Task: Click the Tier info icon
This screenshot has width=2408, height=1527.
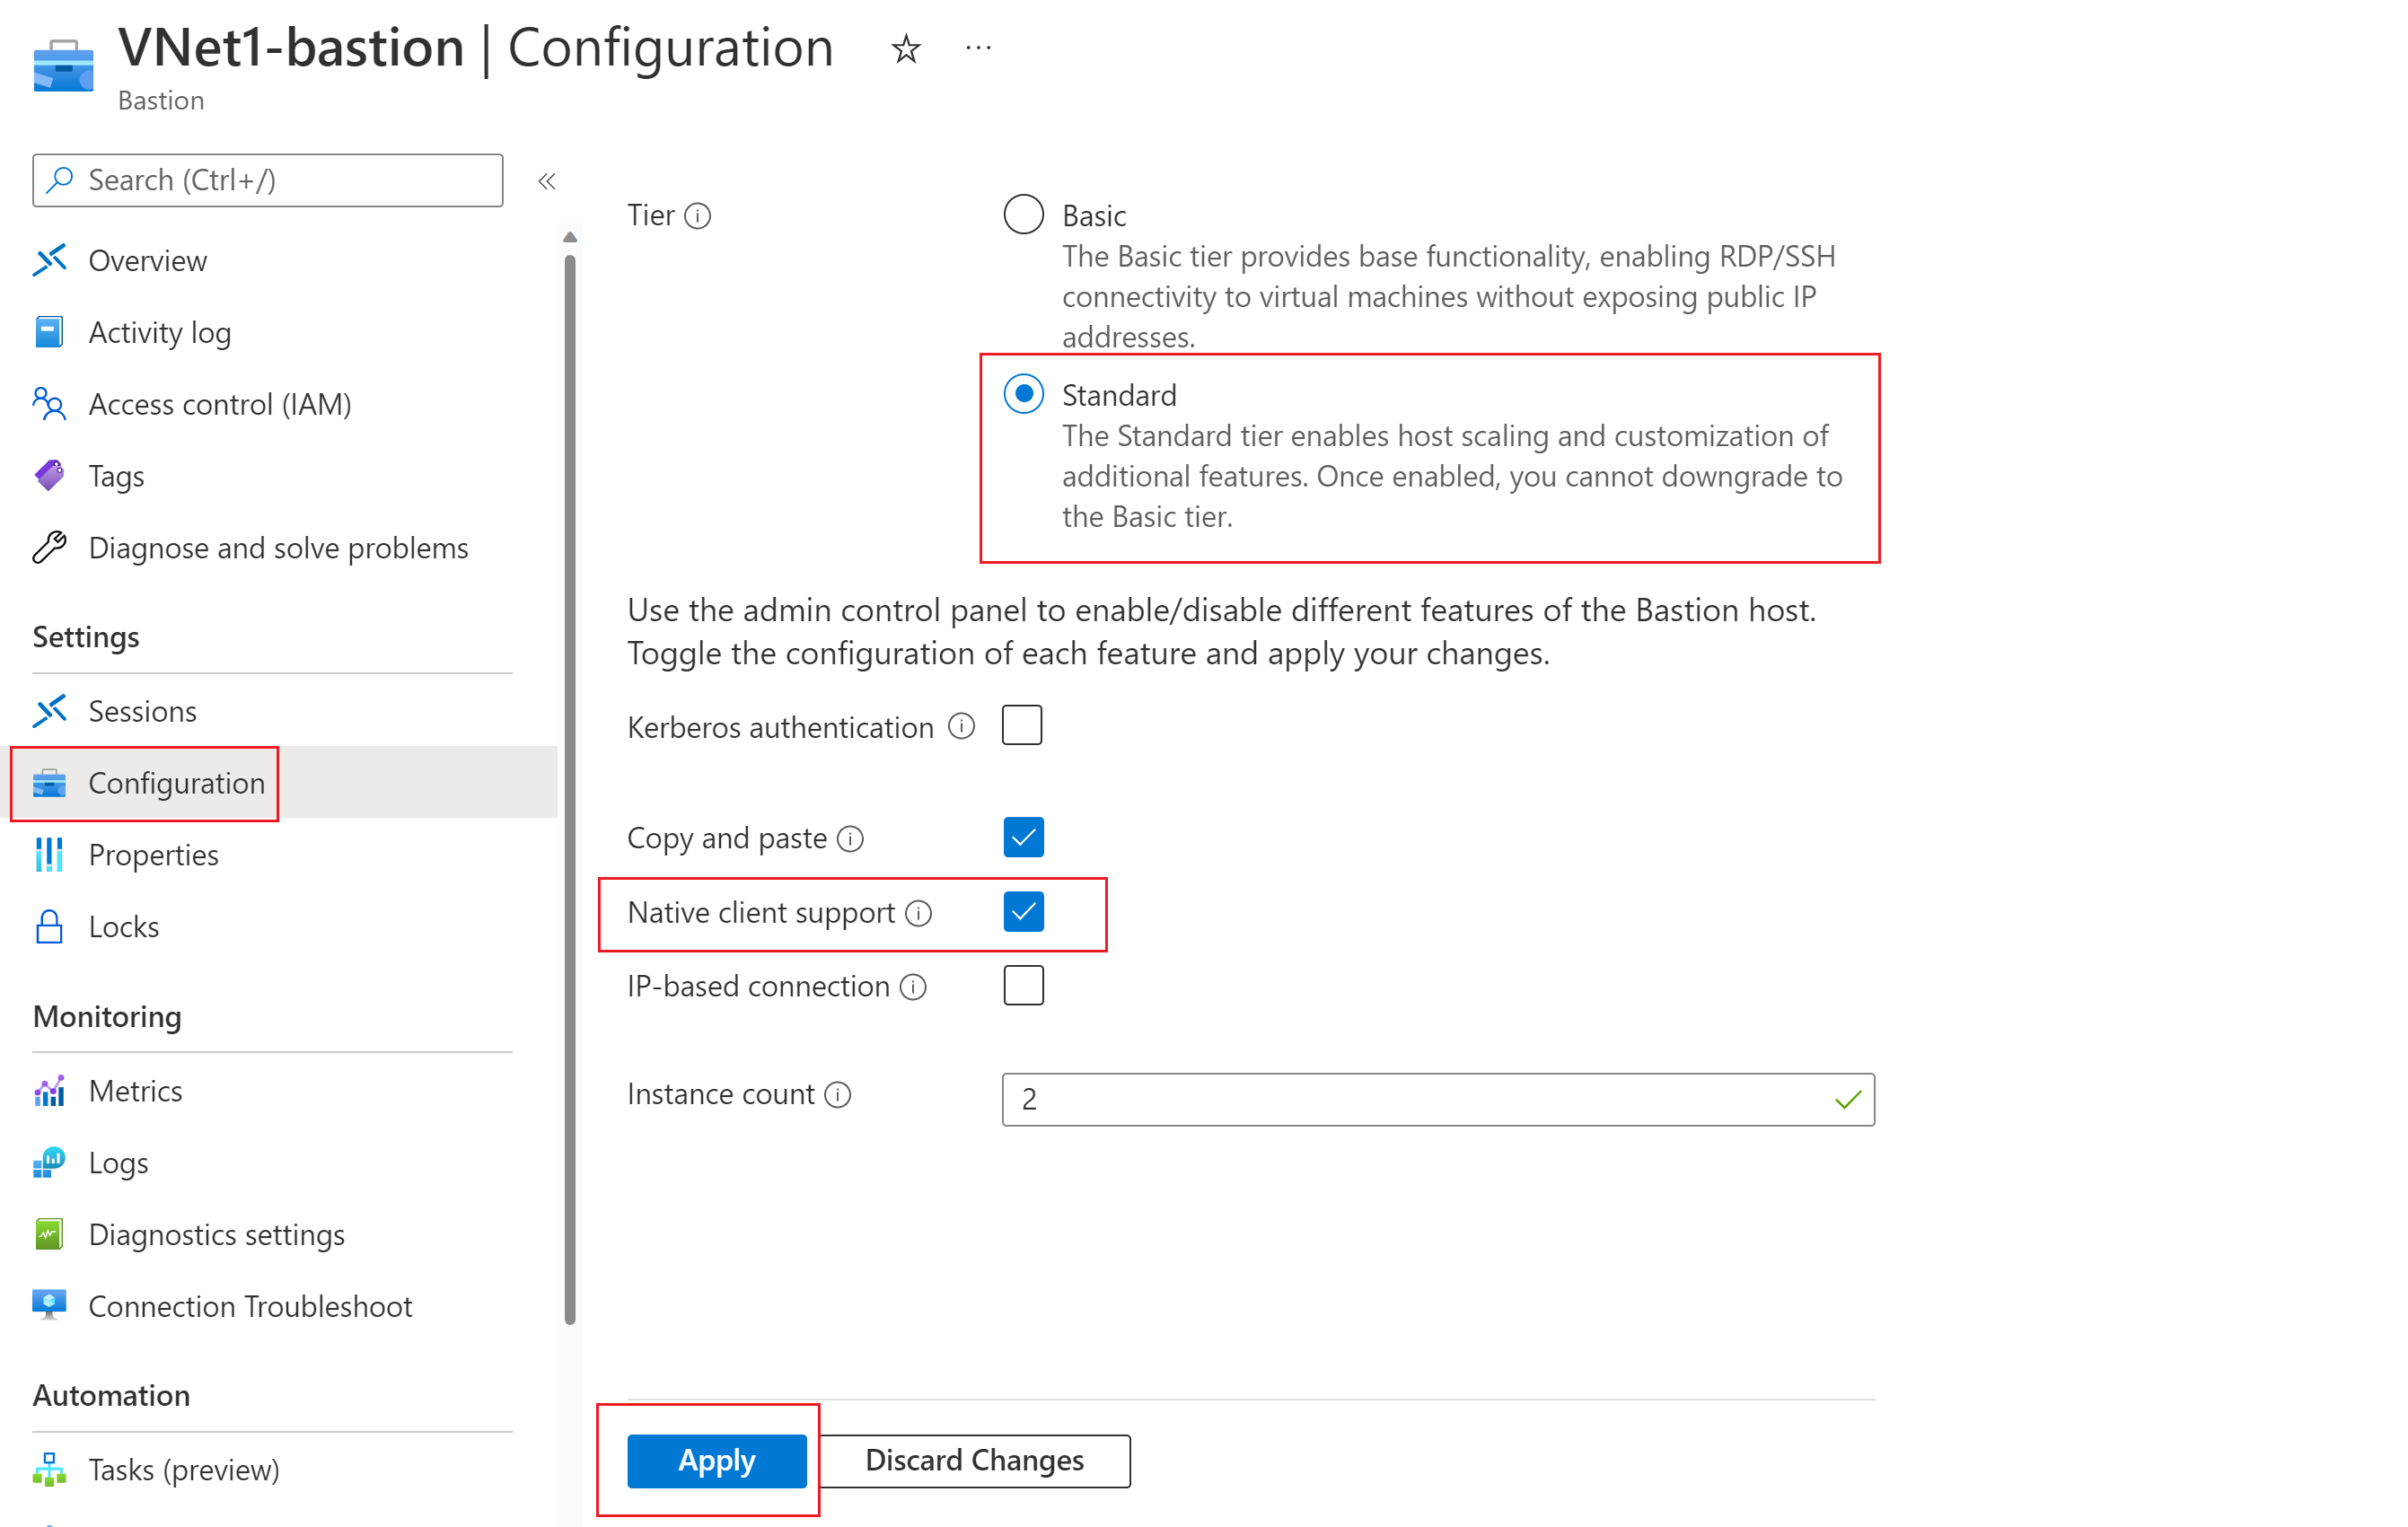Action: tap(697, 216)
